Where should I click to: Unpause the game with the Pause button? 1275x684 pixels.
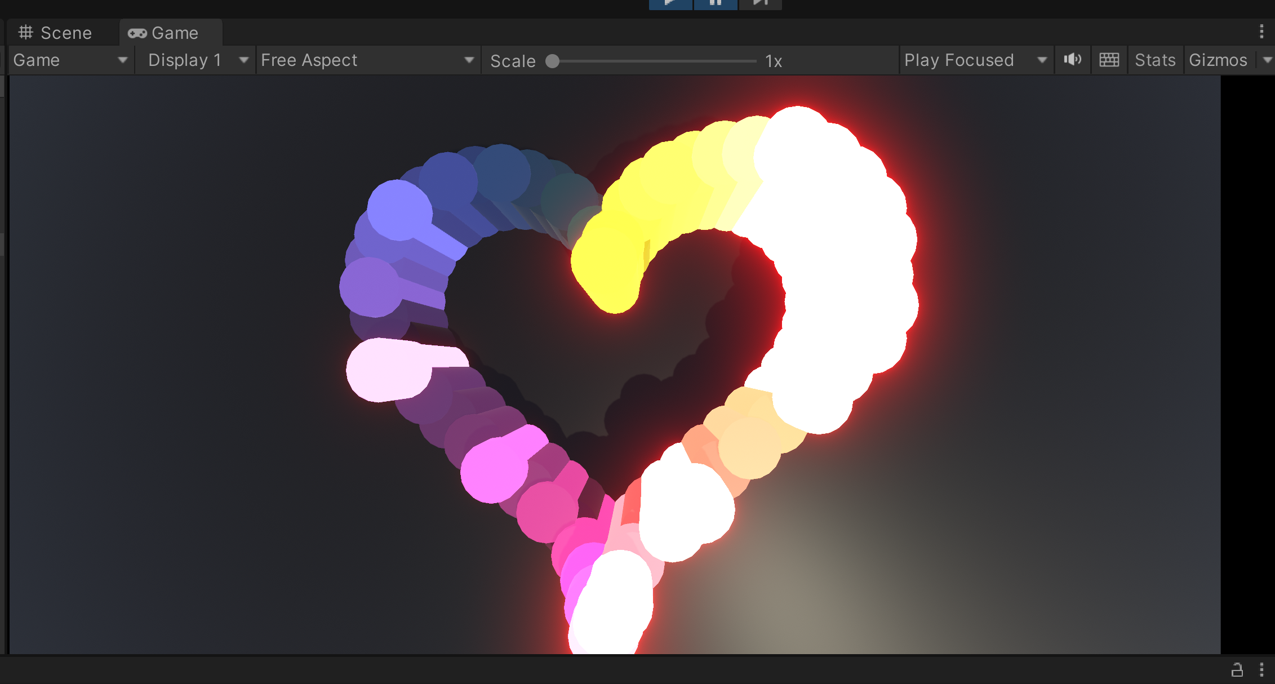(x=715, y=3)
